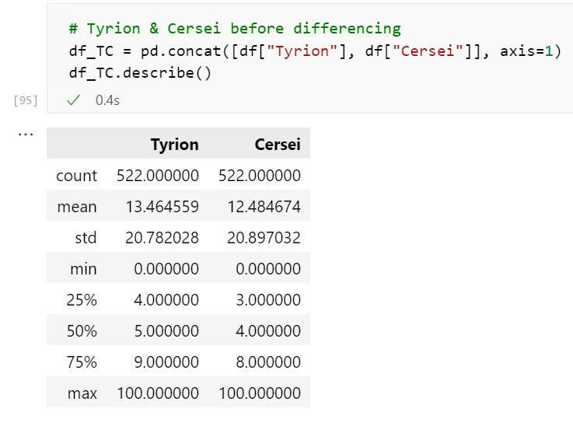
Task: Place cursor in the differencing comment line
Action: pyautogui.click(x=234, y=29)
